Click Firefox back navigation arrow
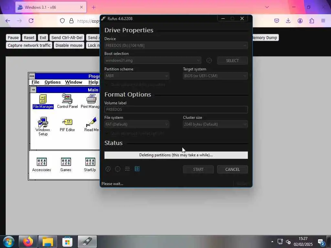 click(x=8, y=21)
